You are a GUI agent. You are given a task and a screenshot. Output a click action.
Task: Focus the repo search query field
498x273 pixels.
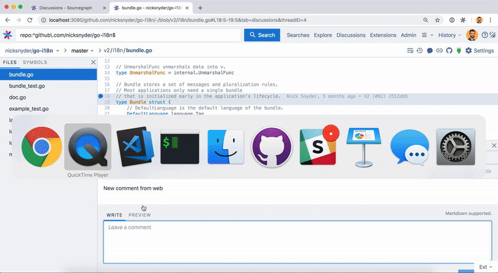tap(129, 35)
